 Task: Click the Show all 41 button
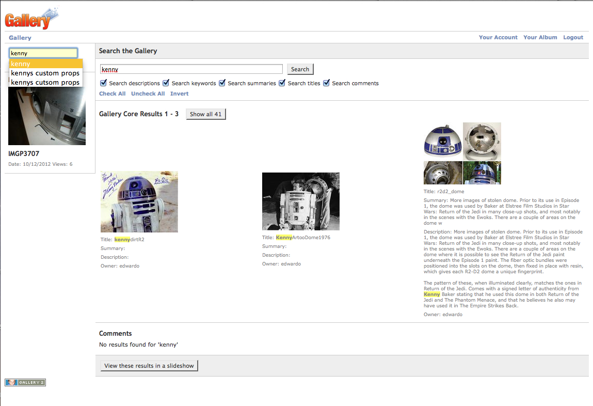[206, 114]
